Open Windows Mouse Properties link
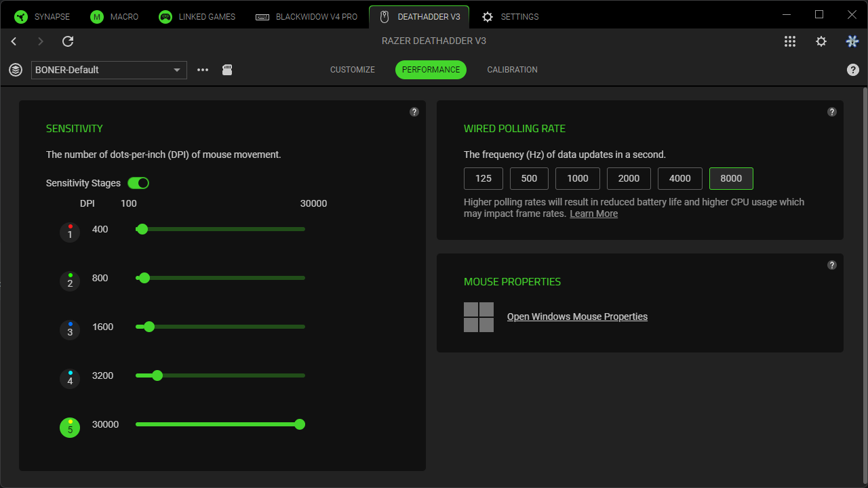 (x=577, y=317)
